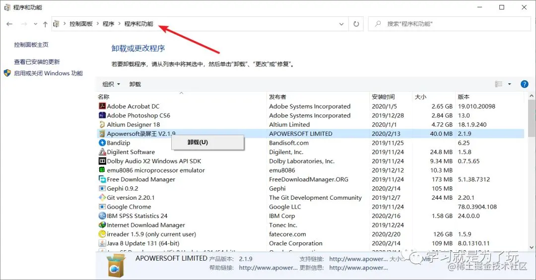Click the emu8086 microprocessor emulator icon

tap(102, 170)
